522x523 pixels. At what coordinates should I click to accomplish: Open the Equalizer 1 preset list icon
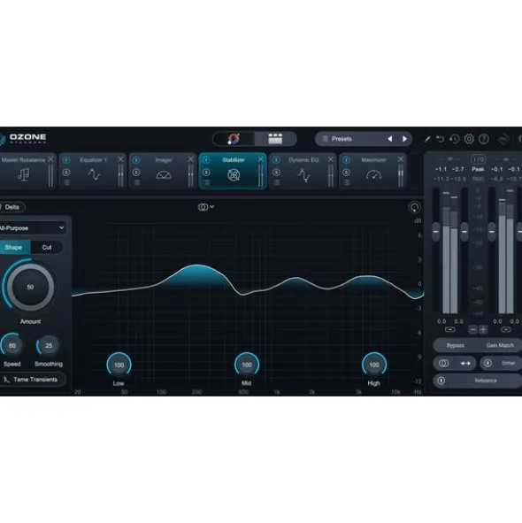pyautogui.click(x=66, y=182)
